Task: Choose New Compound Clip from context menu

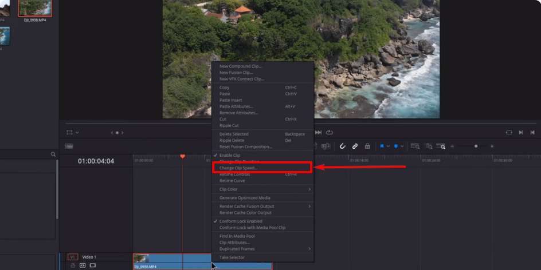Action: 262,66
